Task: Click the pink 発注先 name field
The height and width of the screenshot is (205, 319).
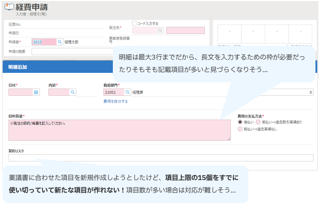Action: coord(185,31)
